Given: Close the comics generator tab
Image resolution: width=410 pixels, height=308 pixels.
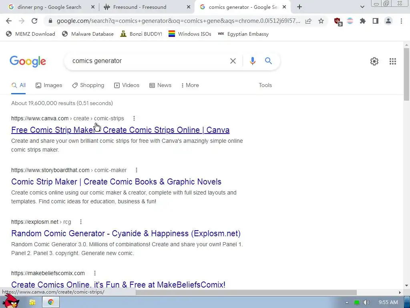Looking at the screenshot, I should tap(284, 7).
